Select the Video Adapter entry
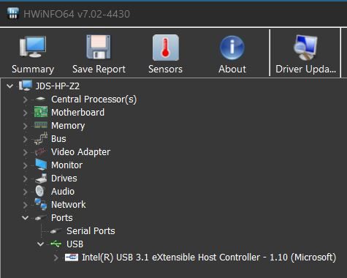Image resolution: width=347 pixels, height=278 pixels. pyautogui.click(x=80, y=152)
